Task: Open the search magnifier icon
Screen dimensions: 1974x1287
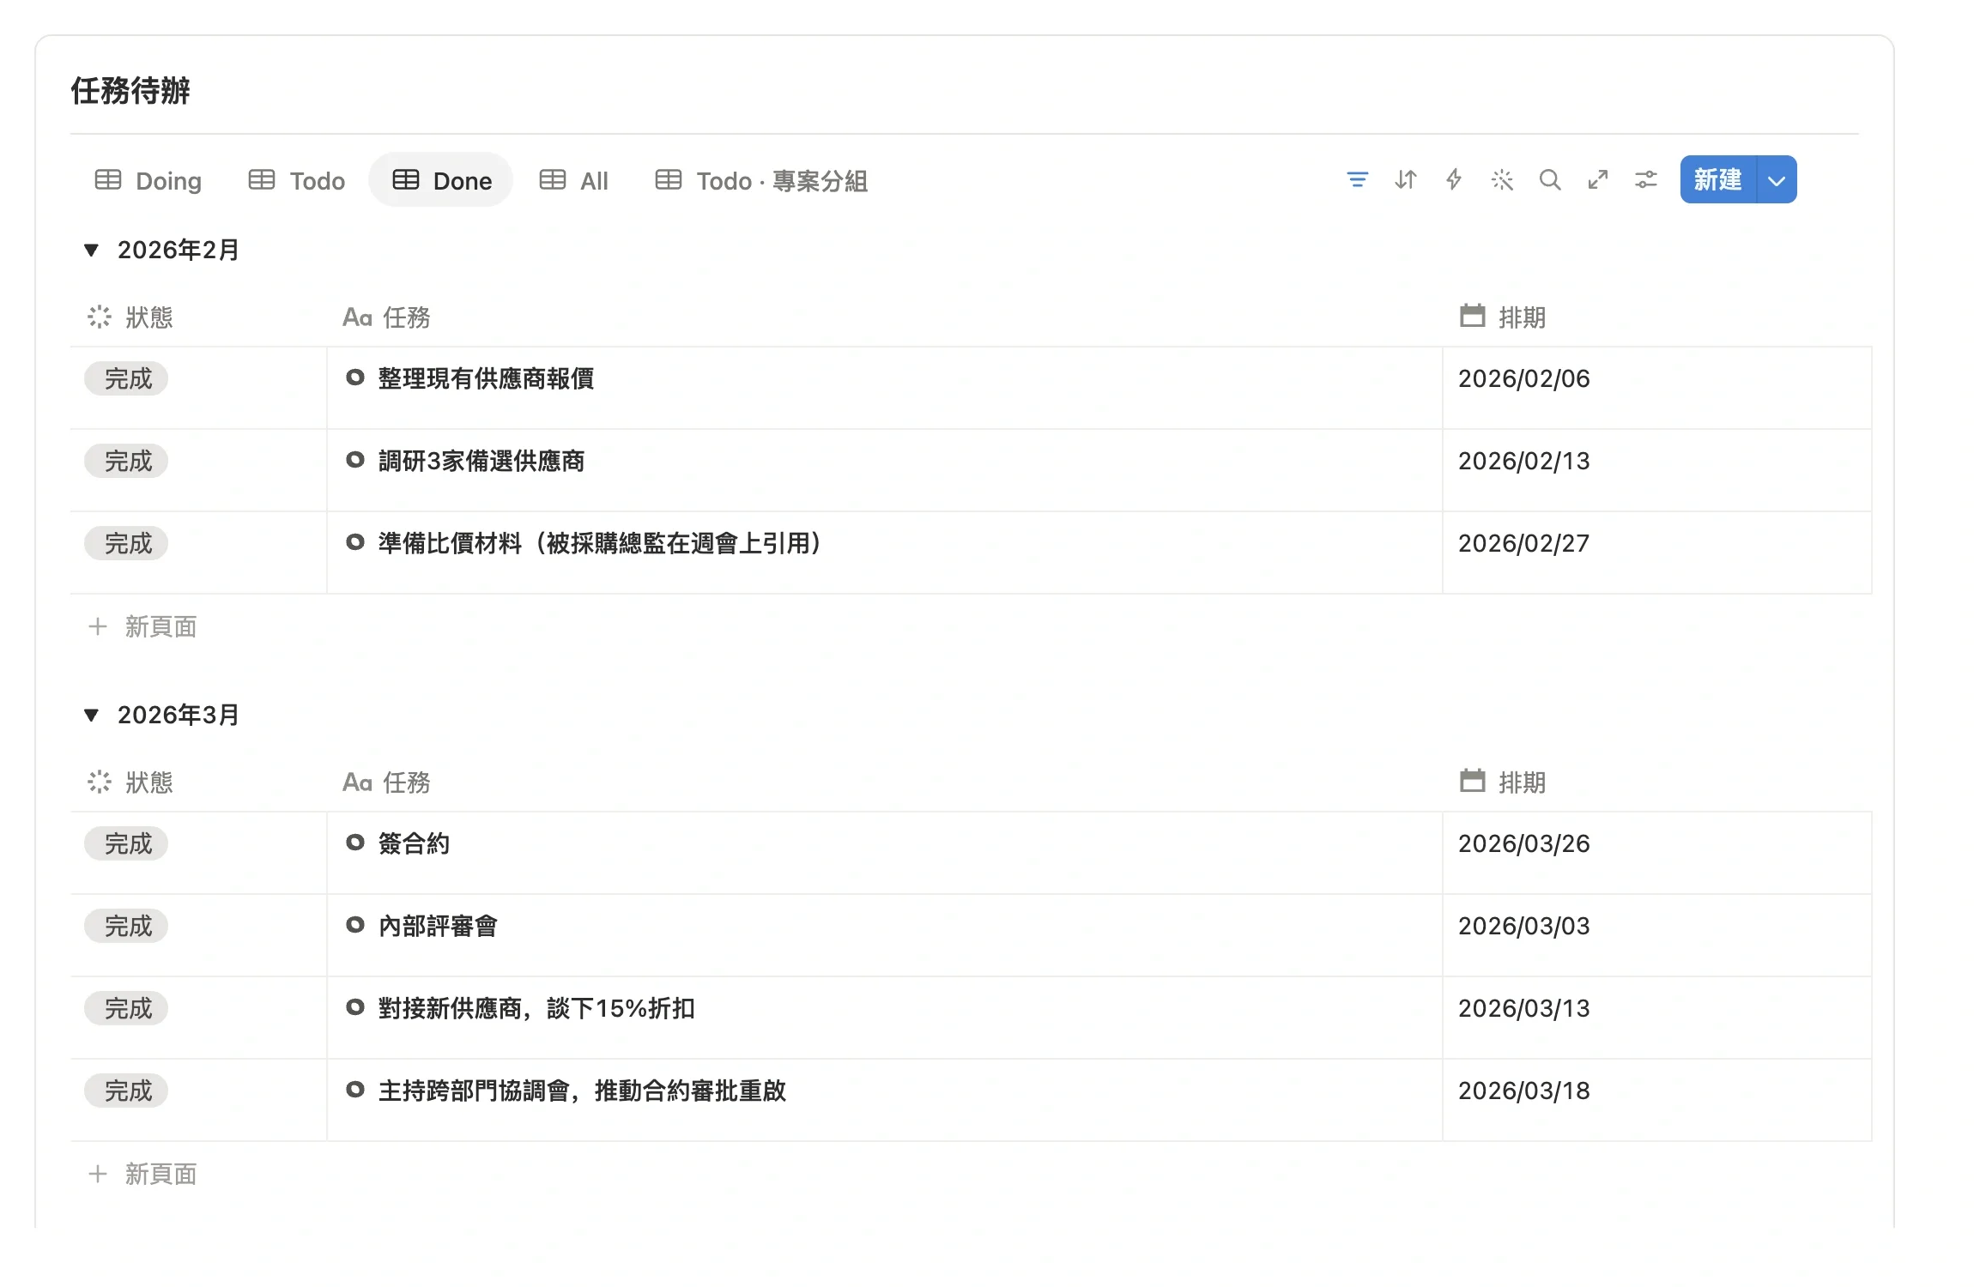Action: [x=1550, y=179]
